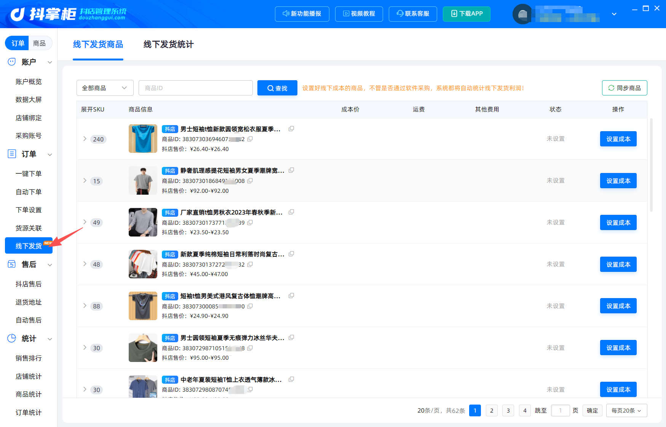
Task: Copy product ID of 静奢肌理感提花 item
Action: point(250,181)
